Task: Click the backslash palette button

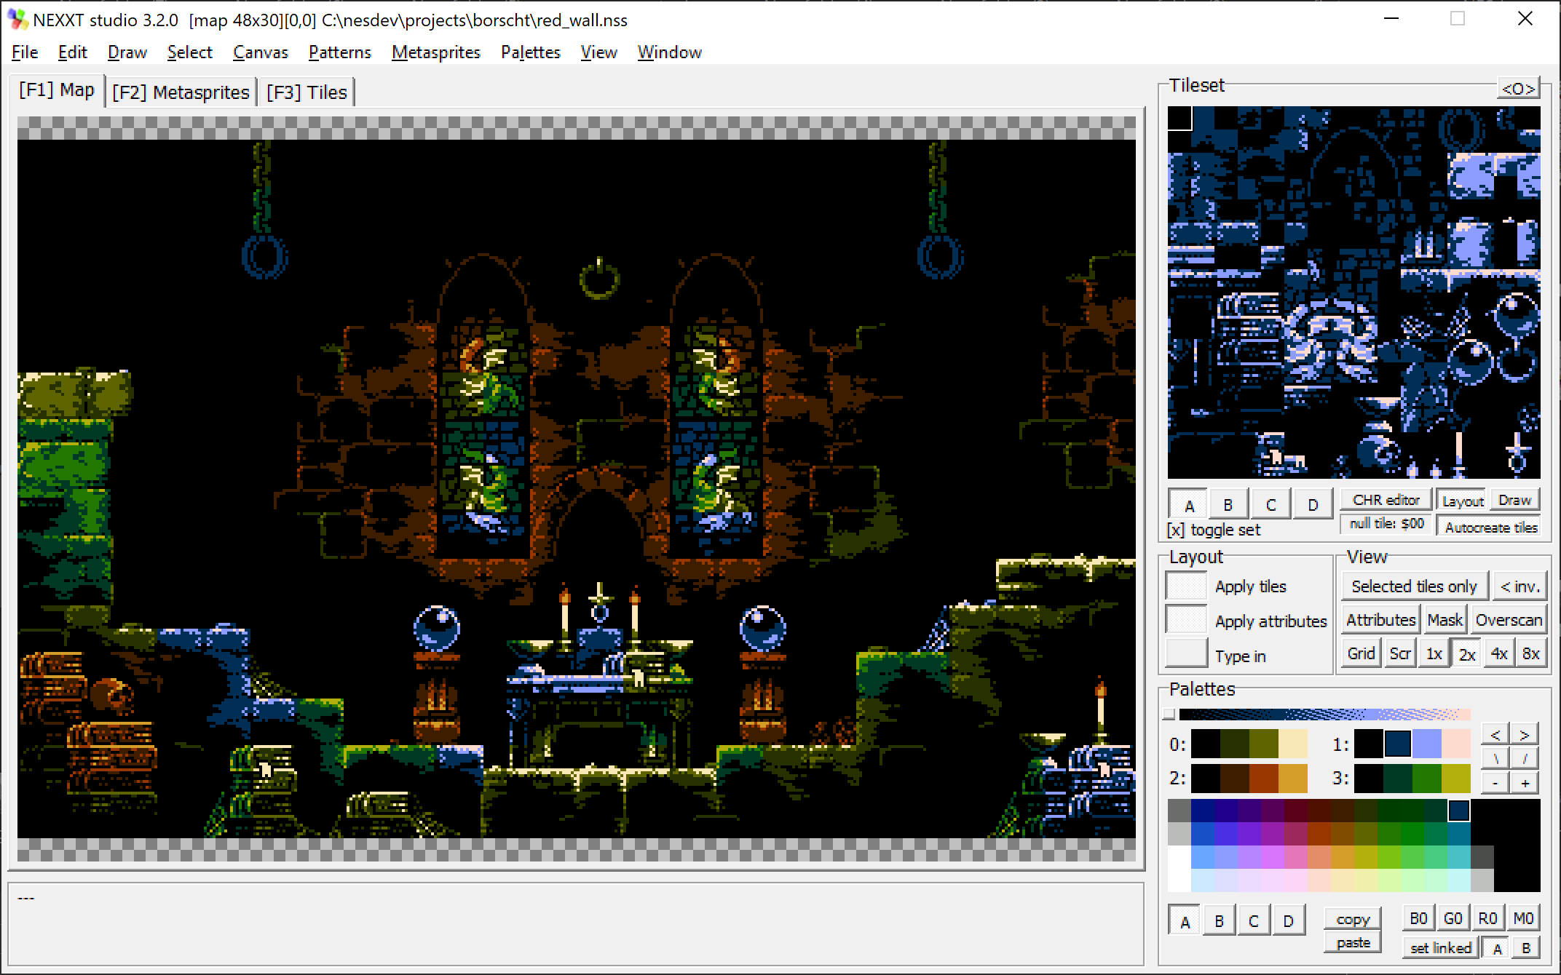Action: coord(1495,759)
